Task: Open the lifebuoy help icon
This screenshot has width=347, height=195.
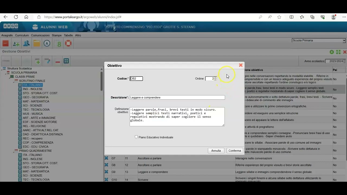Action: [68, 43]
